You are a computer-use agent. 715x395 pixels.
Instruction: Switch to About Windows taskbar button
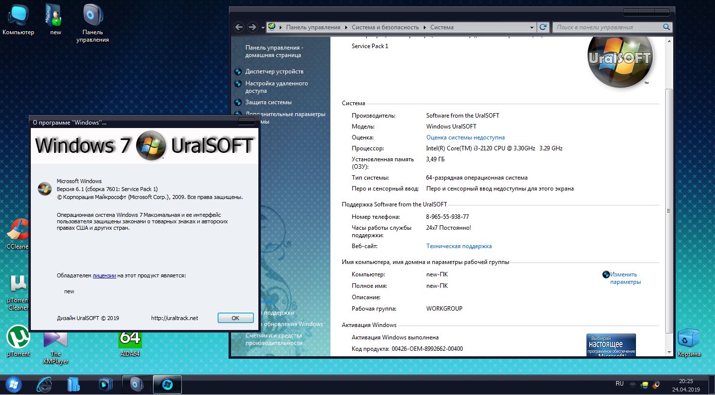click(x=167, y=385)
